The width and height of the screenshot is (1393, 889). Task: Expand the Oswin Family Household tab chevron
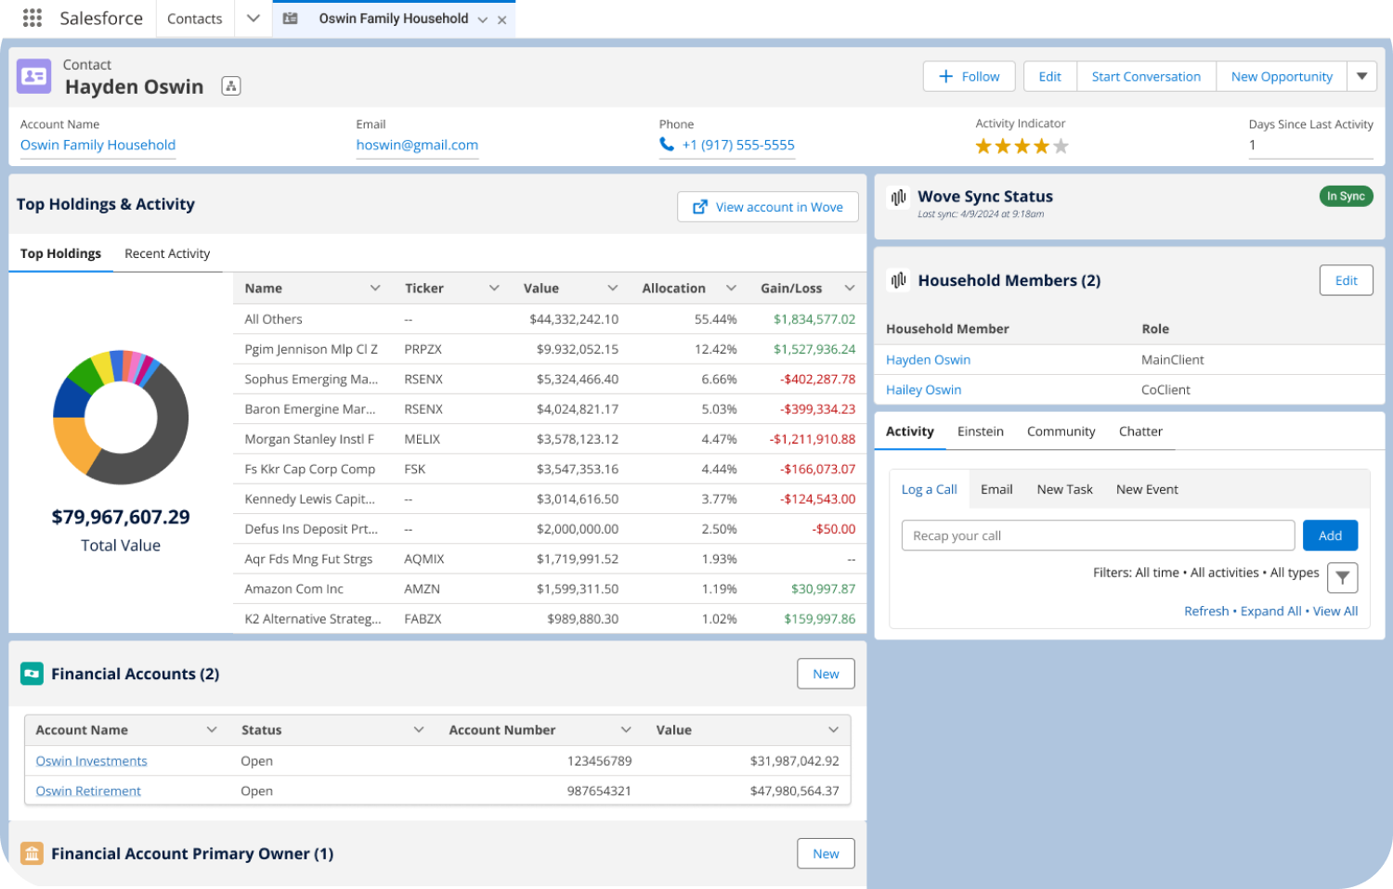483,19
